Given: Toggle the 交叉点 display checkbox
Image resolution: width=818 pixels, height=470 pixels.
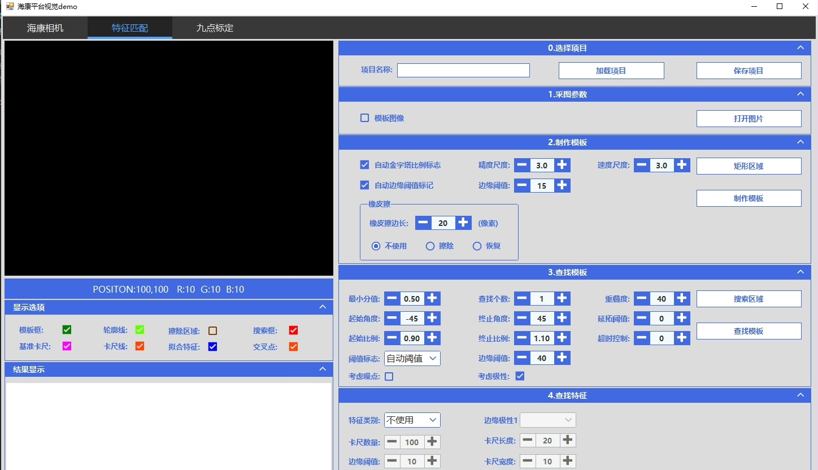Looking at the screenshot, I should pyautogui.click(x=293, y=346).
